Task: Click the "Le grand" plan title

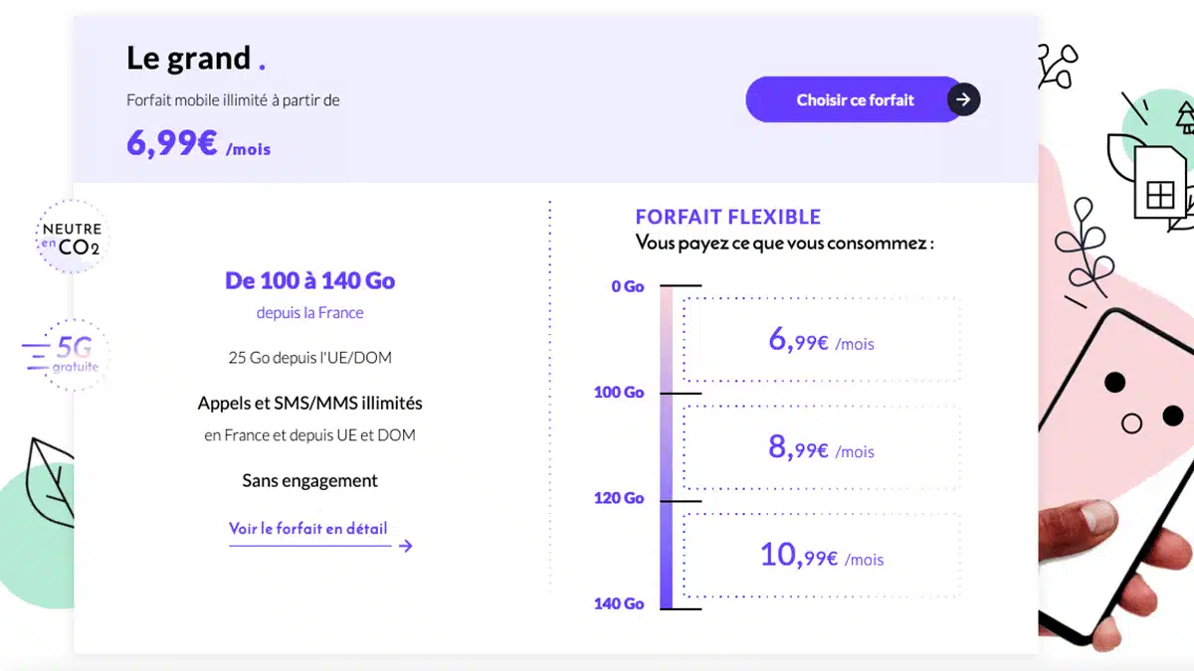Action: coord(195,58)
